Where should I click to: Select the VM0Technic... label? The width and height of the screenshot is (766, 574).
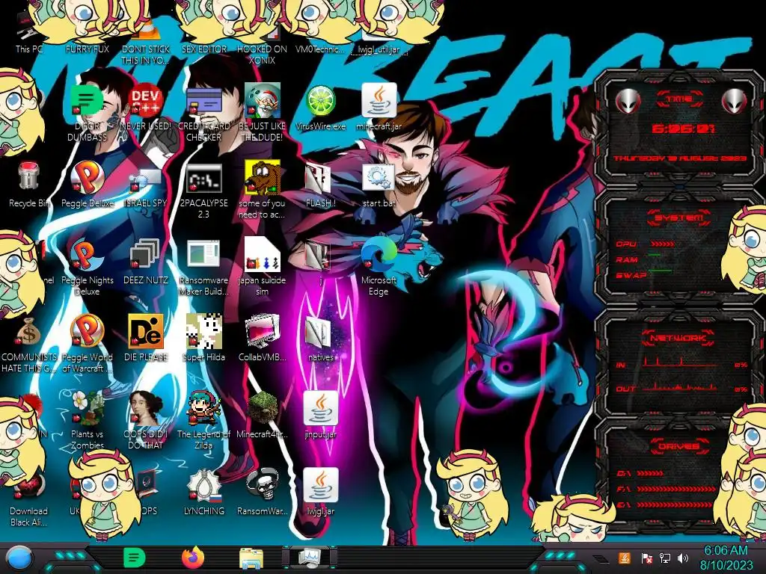[x=320, y=49]
